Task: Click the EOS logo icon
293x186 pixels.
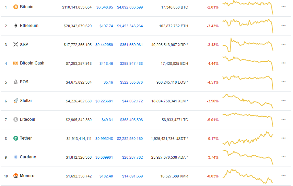Action: coord(15,82)
